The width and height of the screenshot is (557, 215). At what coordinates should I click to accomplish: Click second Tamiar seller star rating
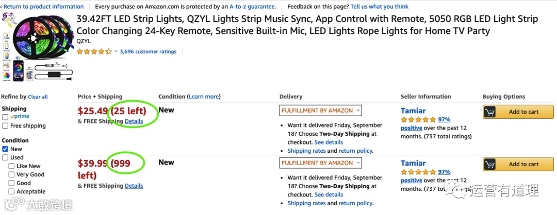click(x=418, y=172)
